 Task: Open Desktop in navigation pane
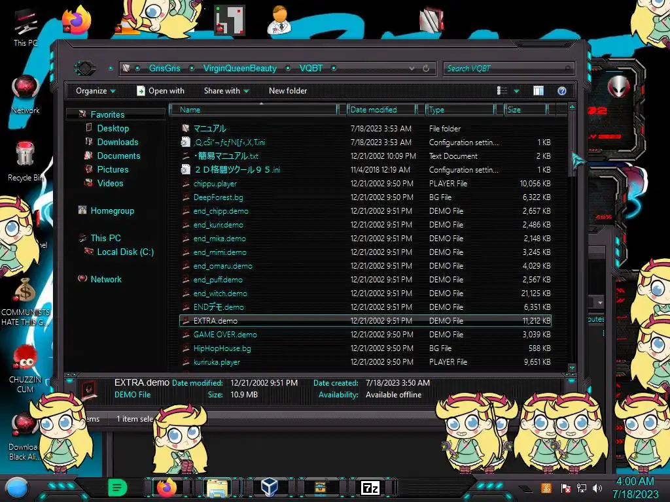[x=113, y=128]
